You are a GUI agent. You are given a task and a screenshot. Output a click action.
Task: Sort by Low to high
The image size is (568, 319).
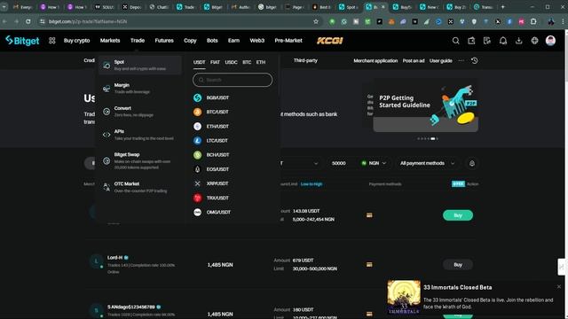coord(312,184)
